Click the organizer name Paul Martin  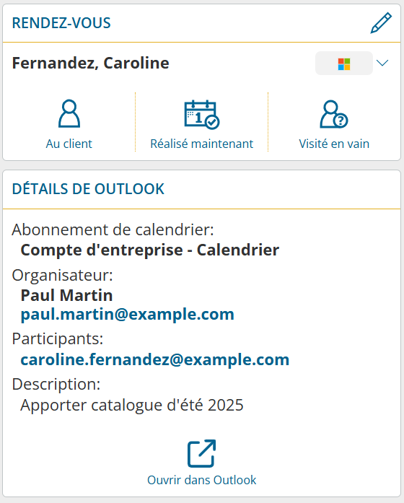(x=66, y=295)
